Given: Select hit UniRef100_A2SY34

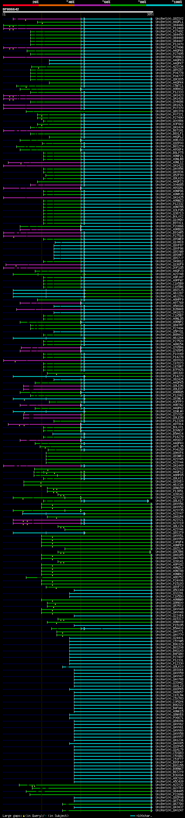Looking at the screenshot, I should click(169, 67).
